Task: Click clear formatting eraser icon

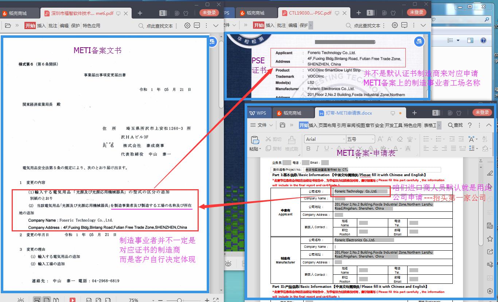Action: click(400, 139)
